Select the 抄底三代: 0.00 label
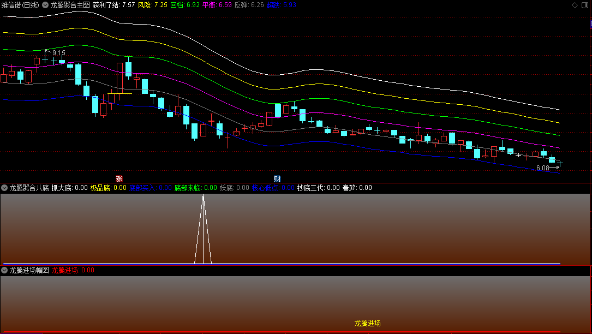The image size is (592, 334). [x=319, y=188]
